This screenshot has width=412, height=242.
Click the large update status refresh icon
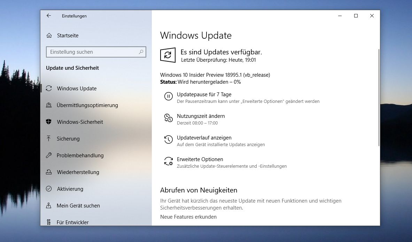(x=168, y=55)
